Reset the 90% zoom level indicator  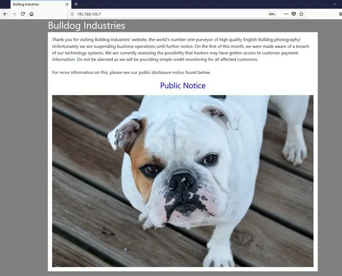[x=272, y=14]
